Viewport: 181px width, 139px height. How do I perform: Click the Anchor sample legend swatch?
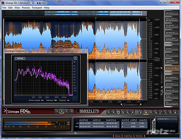point(42,100)
